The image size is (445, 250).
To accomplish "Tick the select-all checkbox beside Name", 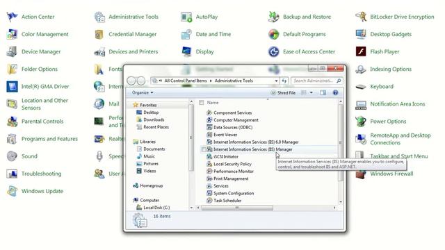I will click(201, 103).
